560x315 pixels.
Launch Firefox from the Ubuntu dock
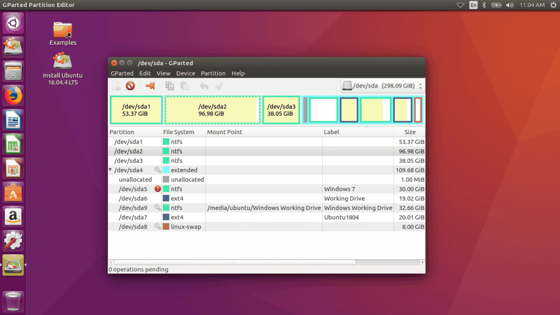tap(13, 95)
